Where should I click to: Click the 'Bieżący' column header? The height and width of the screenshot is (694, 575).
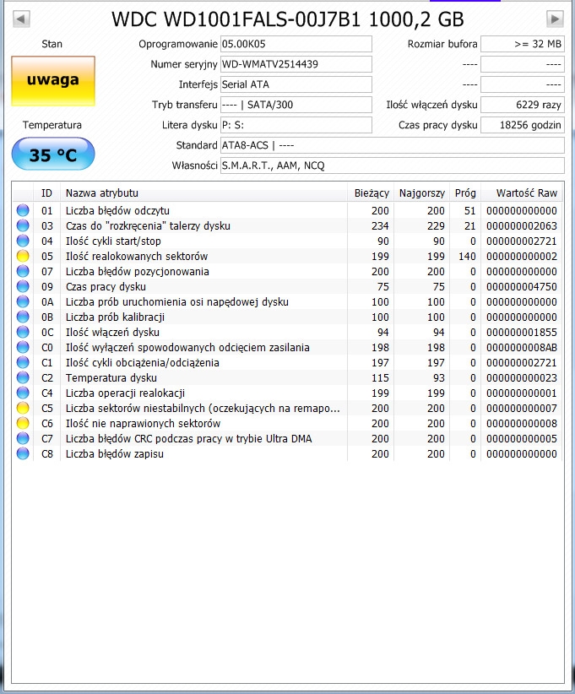[371, 193]
